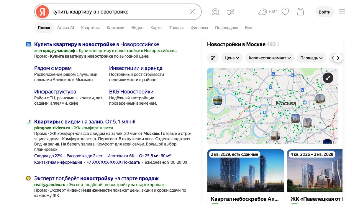Switch to Алиса AI tab

[65, 28]
